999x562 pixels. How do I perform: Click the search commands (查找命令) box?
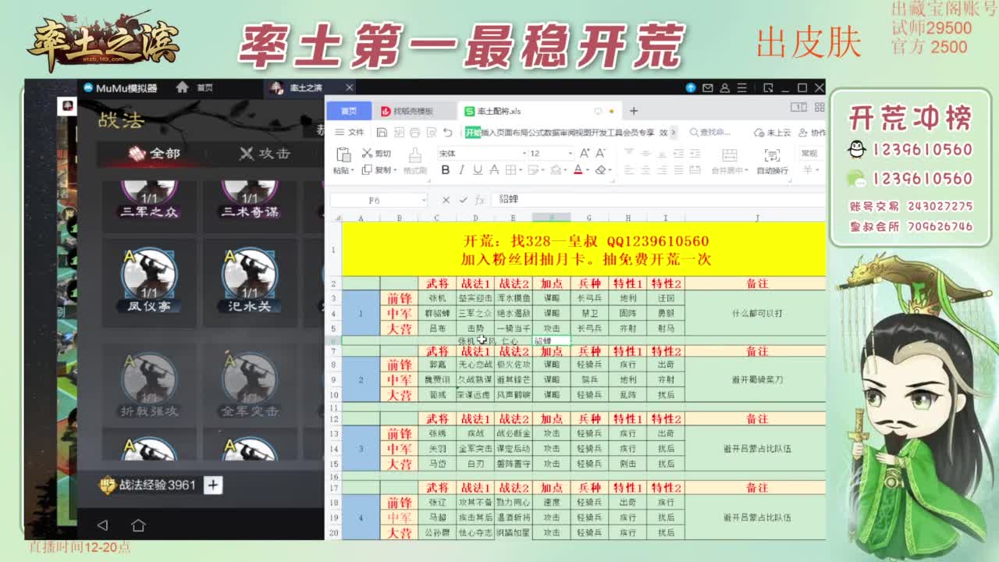tap(710, 133)
